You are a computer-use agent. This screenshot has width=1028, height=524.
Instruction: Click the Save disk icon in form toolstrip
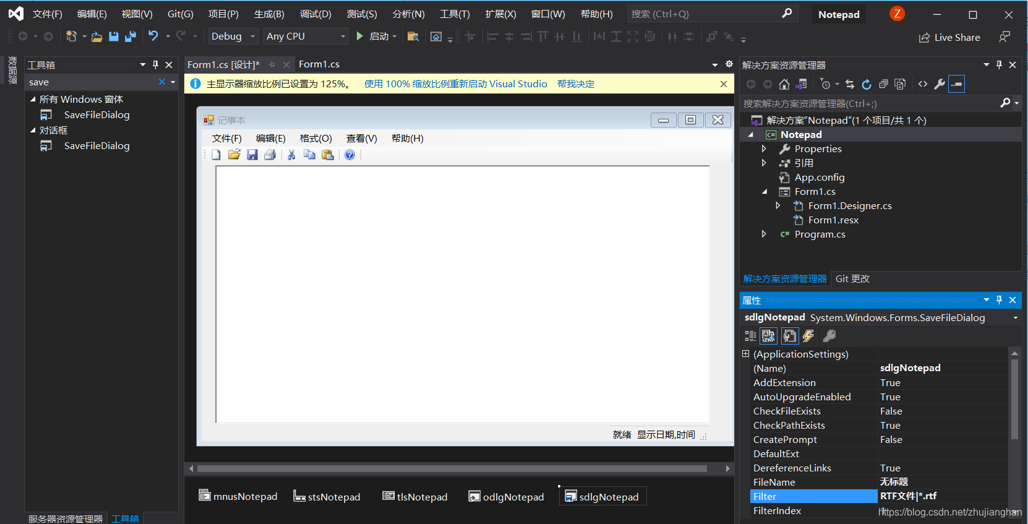pos(252,155)
